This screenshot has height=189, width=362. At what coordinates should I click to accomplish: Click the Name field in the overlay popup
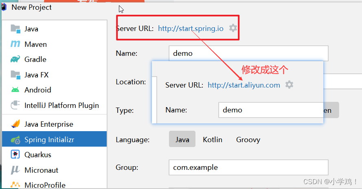(271, 110)
